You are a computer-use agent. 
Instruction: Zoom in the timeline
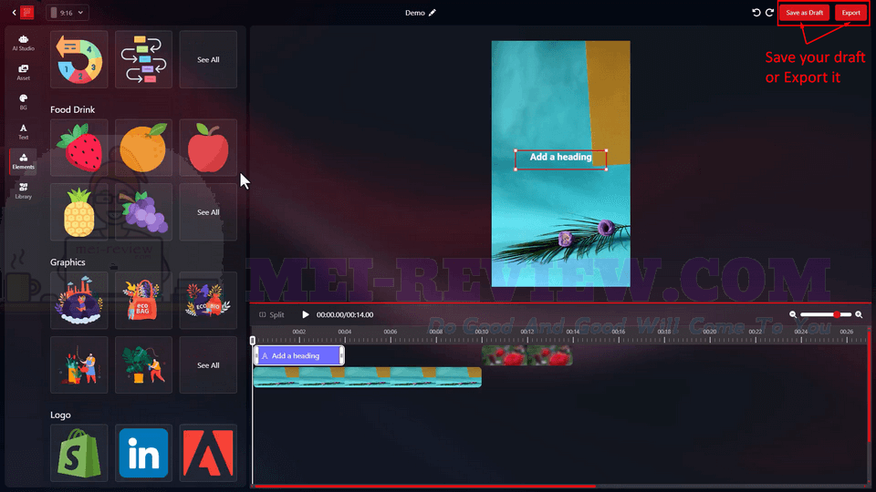click(859, 314)
